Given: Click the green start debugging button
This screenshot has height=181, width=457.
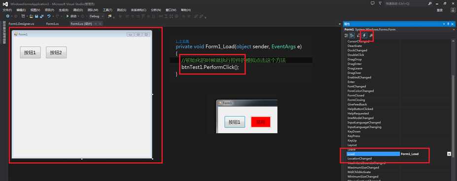Looking at the screenshot, I should [x=72, y=16].
